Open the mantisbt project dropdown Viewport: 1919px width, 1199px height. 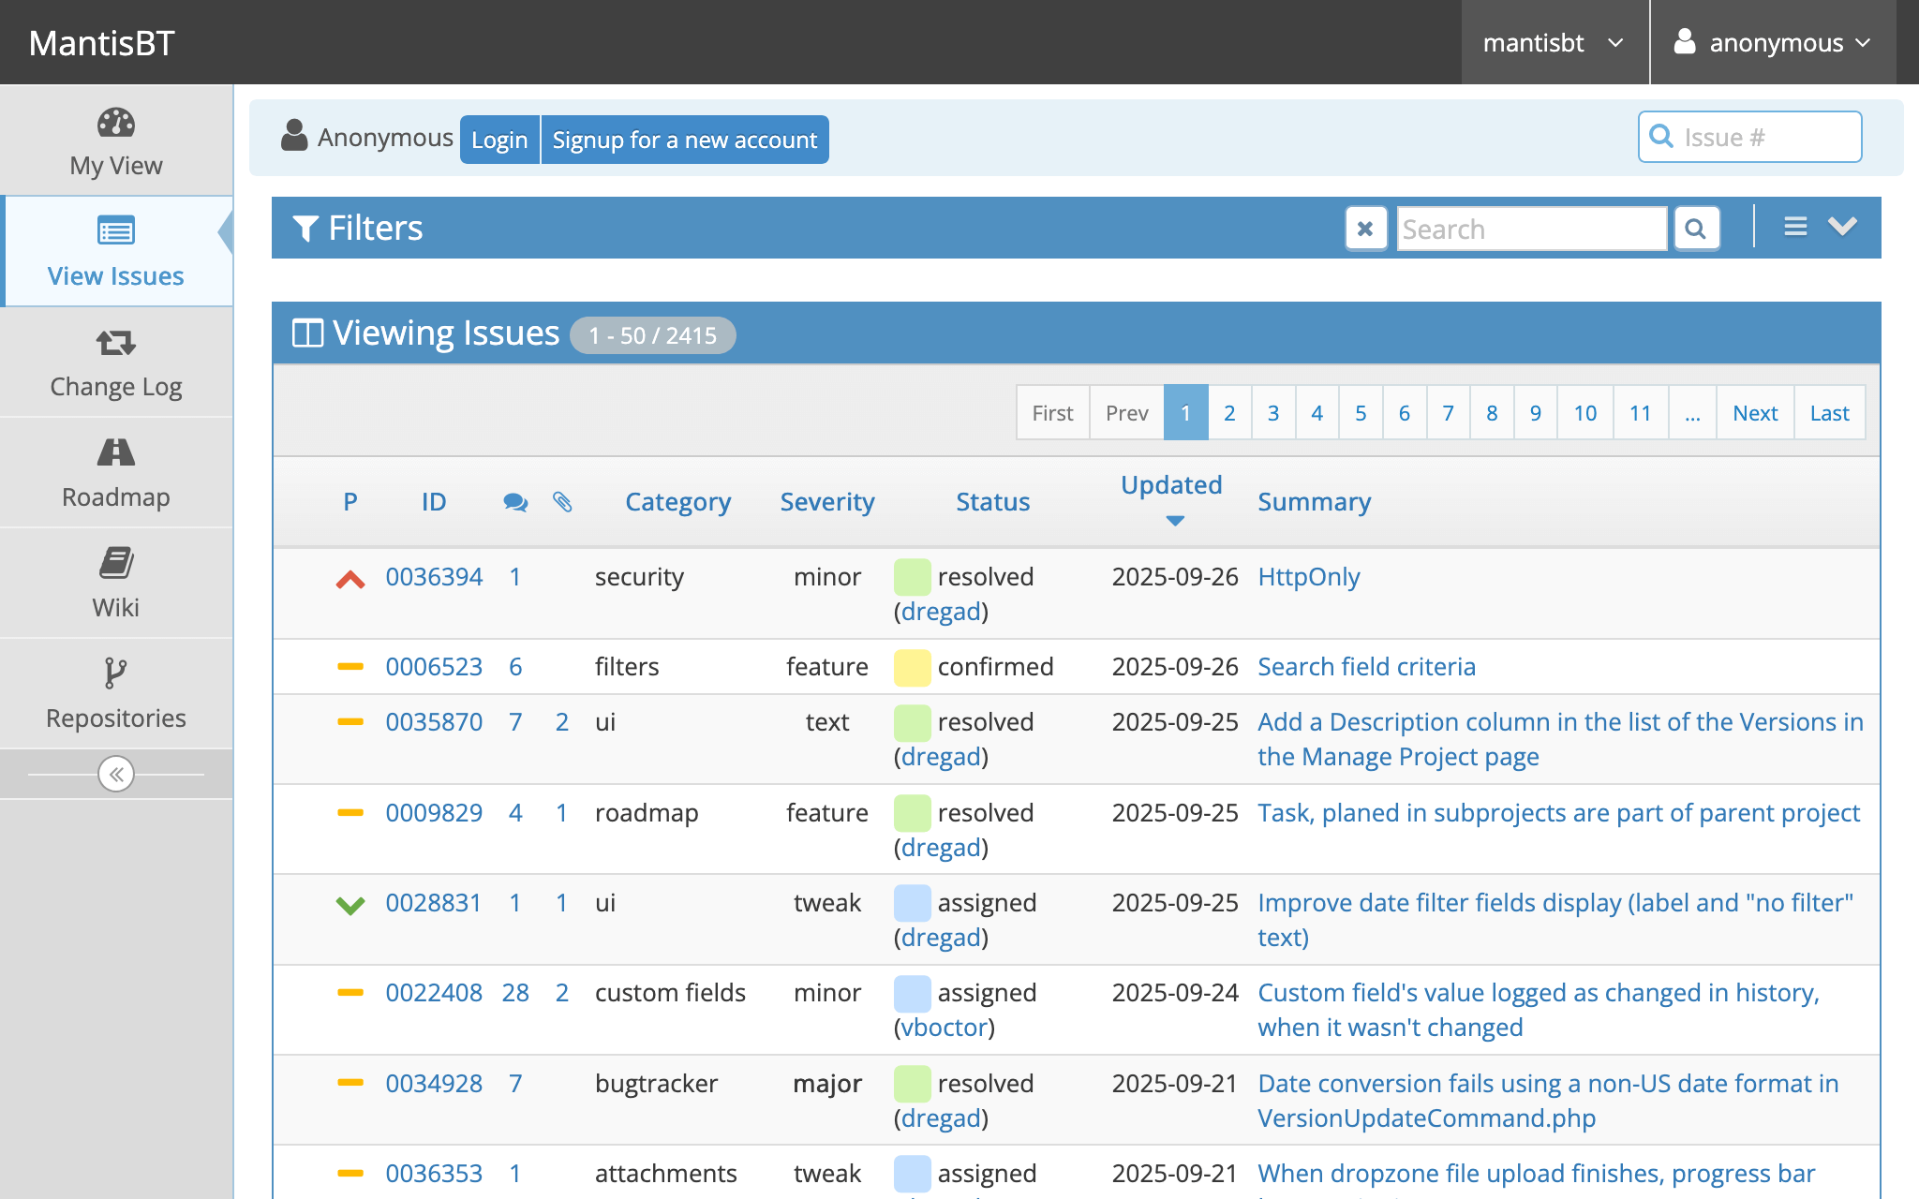[x=1554, y=43]
